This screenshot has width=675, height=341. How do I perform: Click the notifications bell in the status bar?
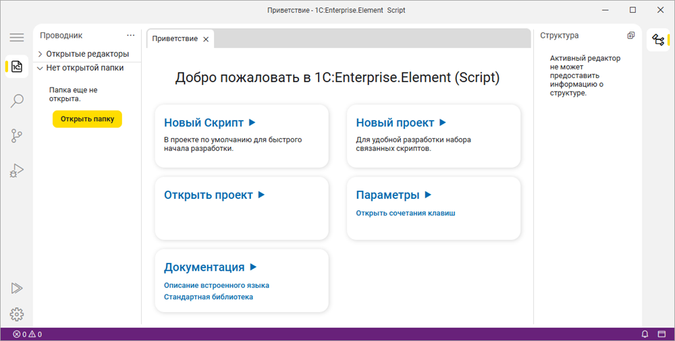[x=645, y=334]
